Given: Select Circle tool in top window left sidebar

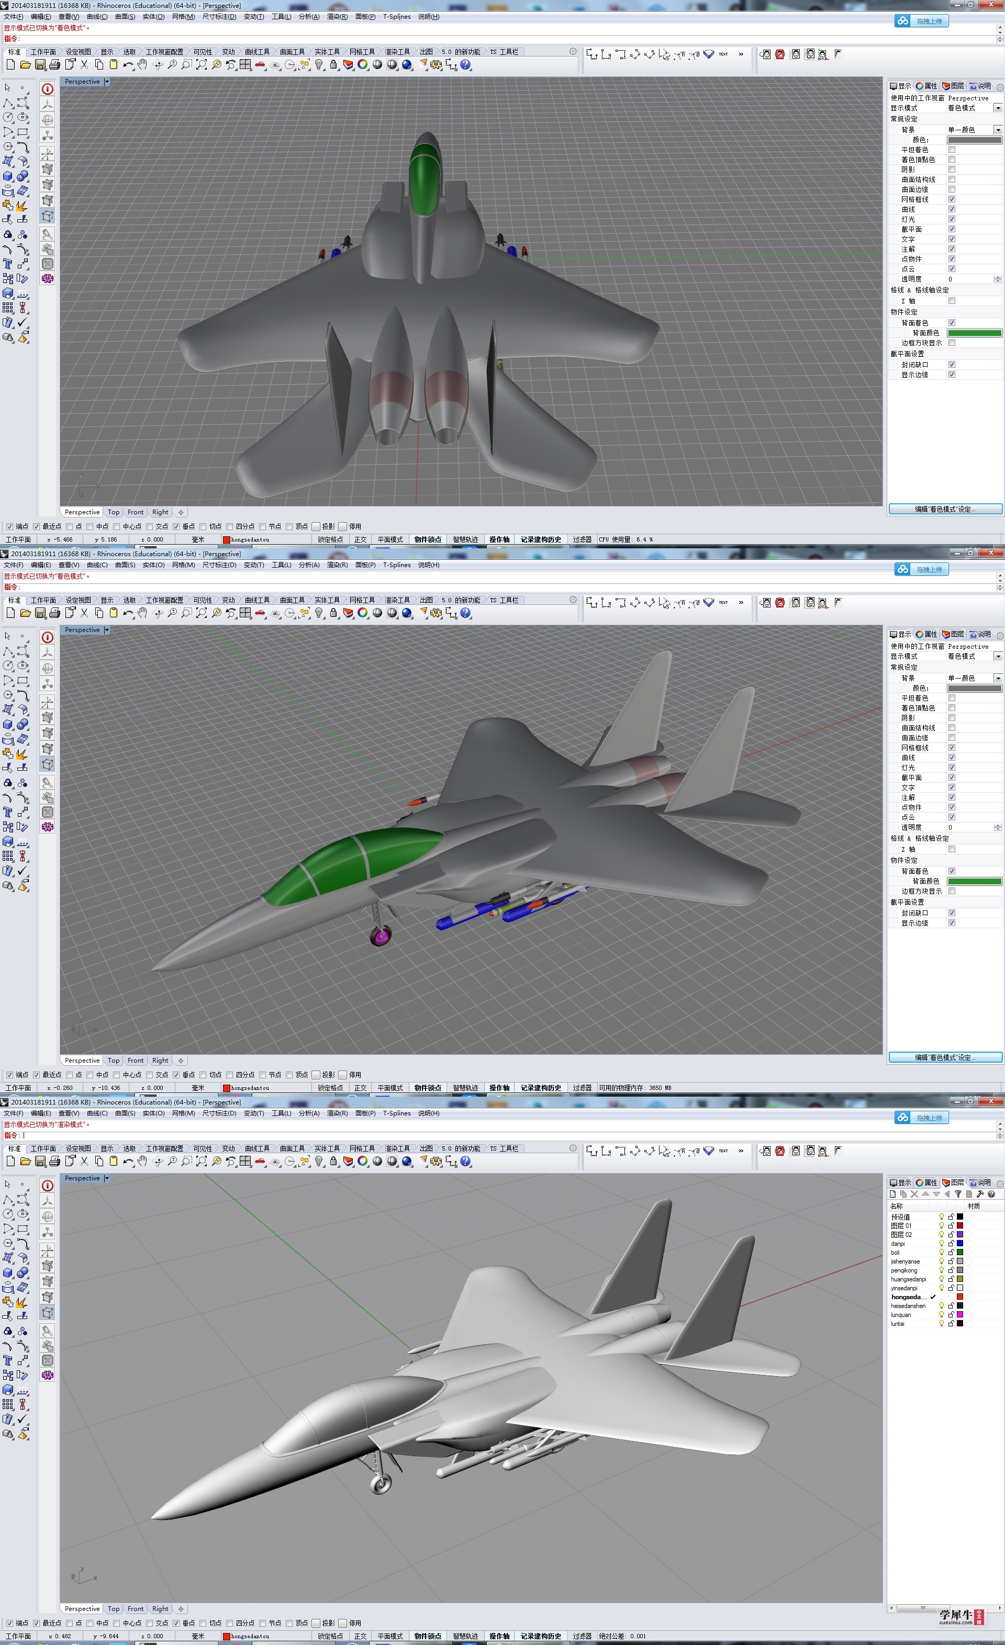Looking at the screenshot, I should point(8,117).
